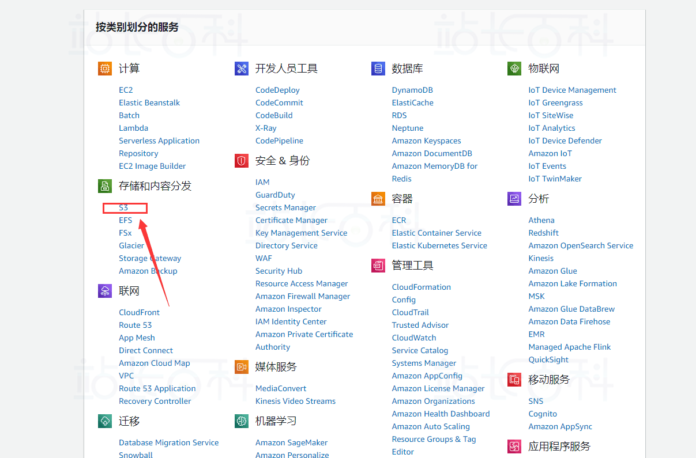Open Direct Connect

pos(146,350)
